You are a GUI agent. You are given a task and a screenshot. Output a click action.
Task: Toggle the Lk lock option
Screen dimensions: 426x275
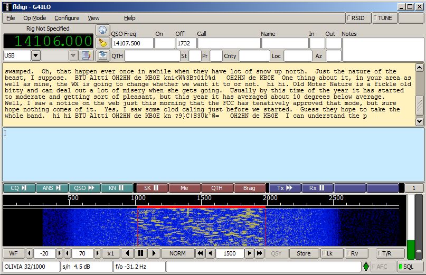pos(332,253)
